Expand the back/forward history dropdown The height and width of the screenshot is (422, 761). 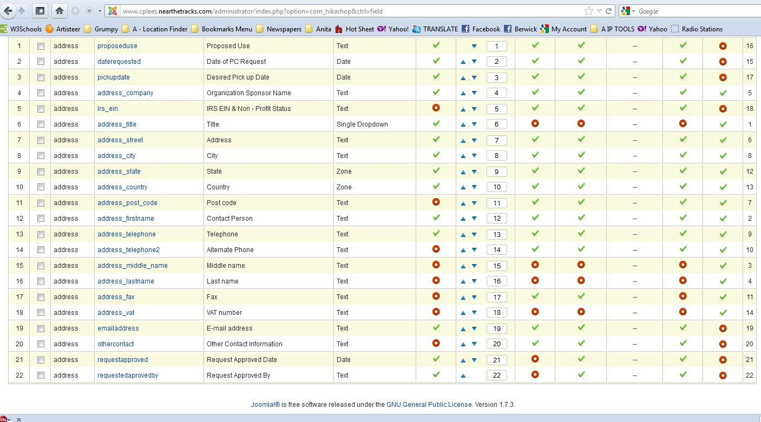[x=100, y=11]
